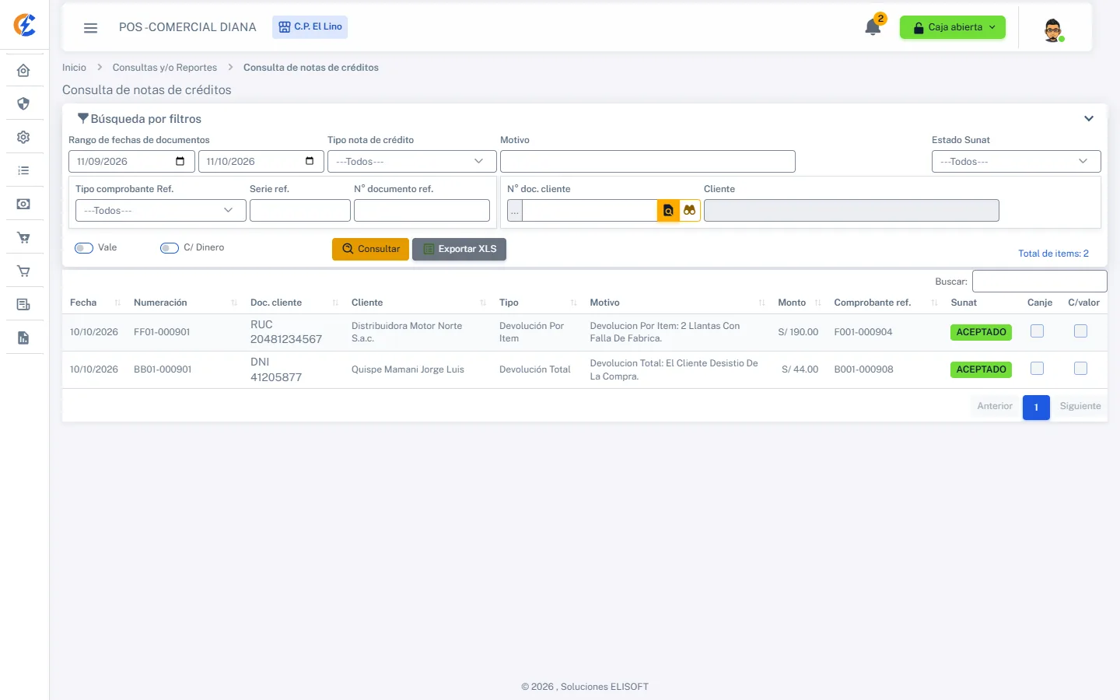Open the Tipo nota de crédito dropdown
Image resolution: width=1120 pixels, height=700 pixels.
[411, 162]
